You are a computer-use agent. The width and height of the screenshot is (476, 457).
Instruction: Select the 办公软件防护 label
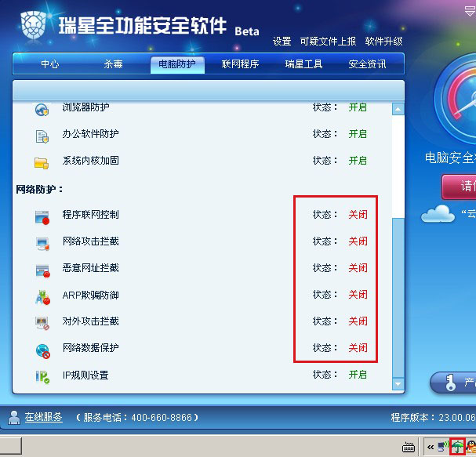click(x=90, y=134)
